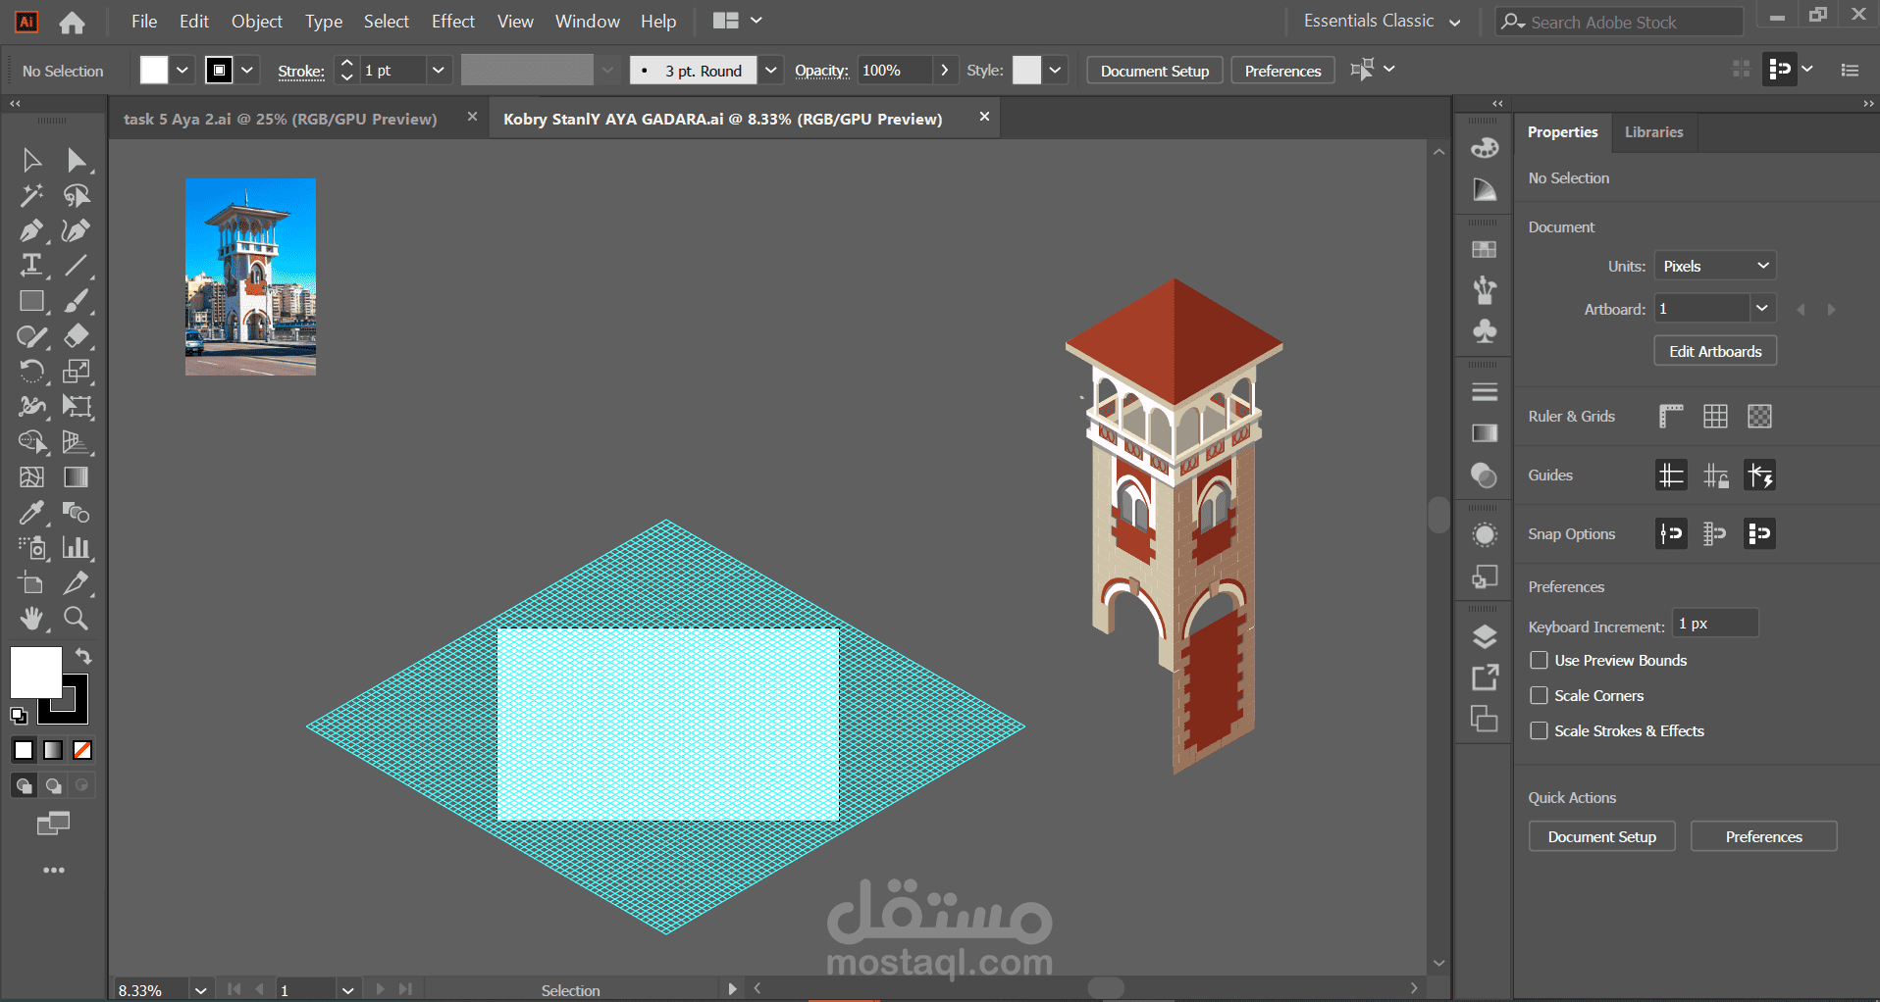Click Preferences under Quick Actions

pos(1763,836)
